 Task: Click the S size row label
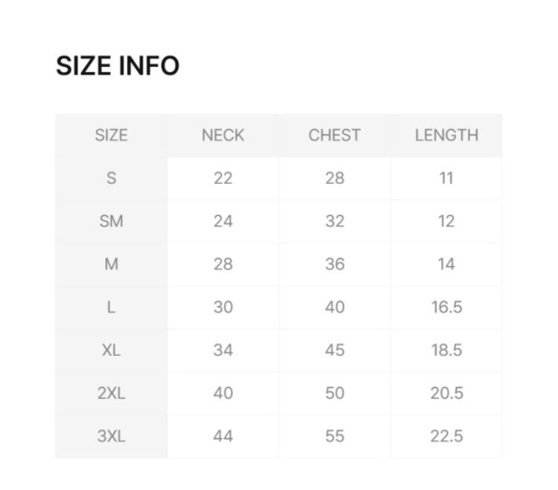click(x=112, y=178)
